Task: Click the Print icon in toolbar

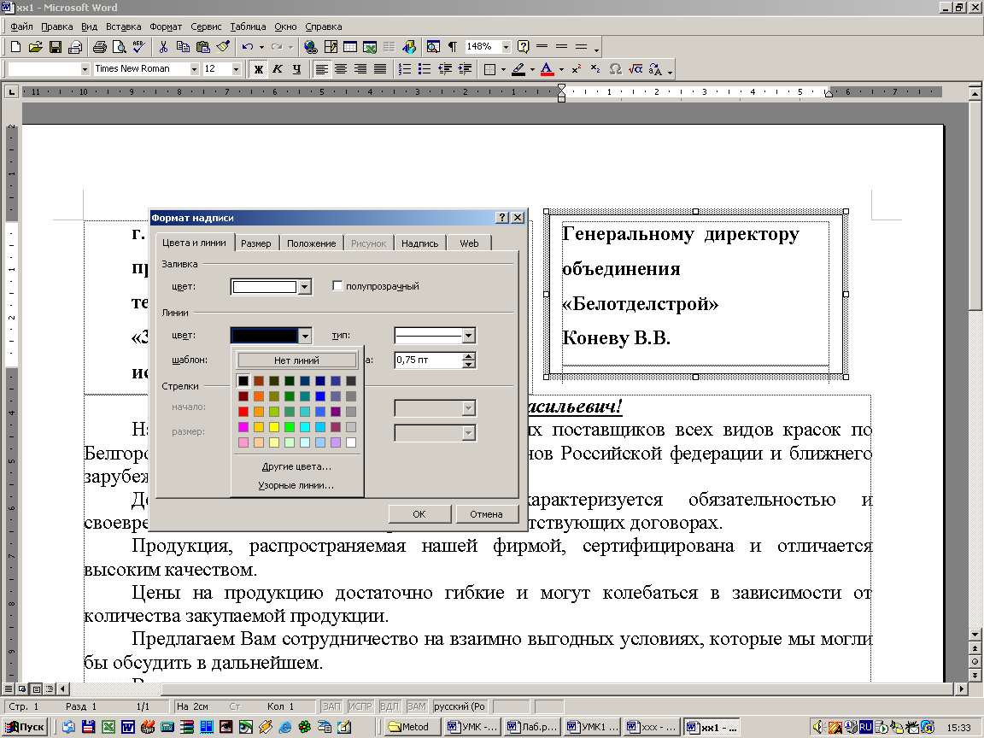Action: point(99,47)
